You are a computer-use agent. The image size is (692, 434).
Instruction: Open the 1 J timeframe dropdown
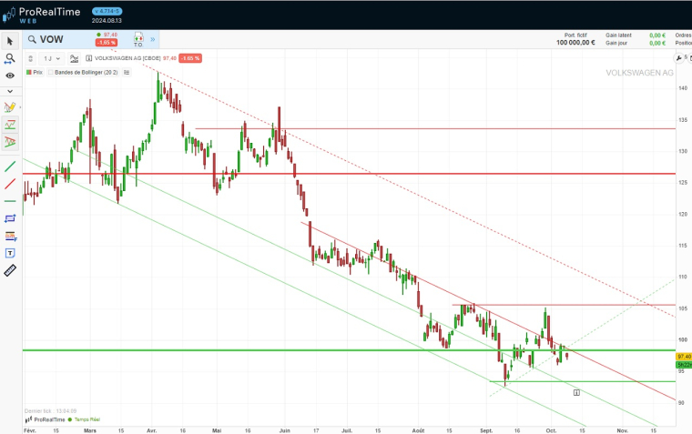[x=51, y=57]
